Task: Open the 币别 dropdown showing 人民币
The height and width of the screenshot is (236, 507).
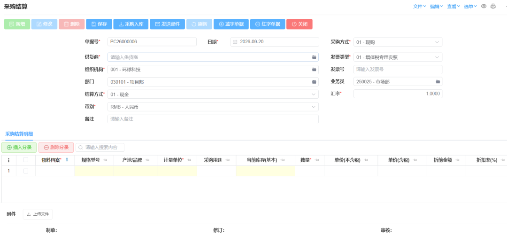Action: 213,107
